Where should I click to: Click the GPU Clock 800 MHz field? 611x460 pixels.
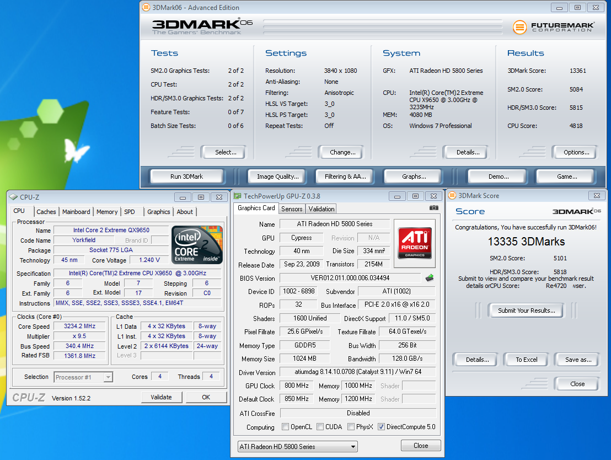point(297,386)
